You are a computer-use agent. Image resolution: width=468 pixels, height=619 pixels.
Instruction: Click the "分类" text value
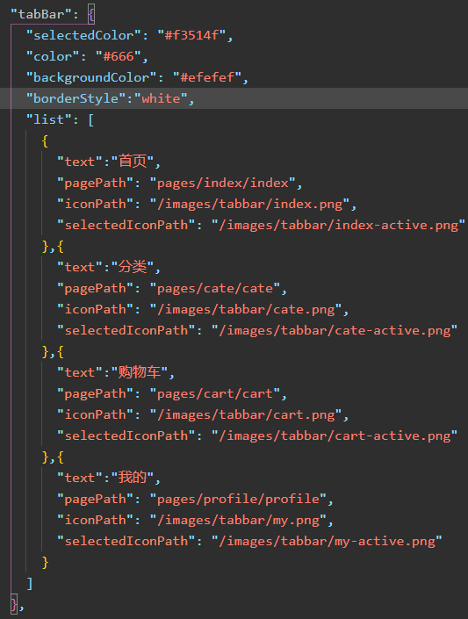(x=133, y=267)
